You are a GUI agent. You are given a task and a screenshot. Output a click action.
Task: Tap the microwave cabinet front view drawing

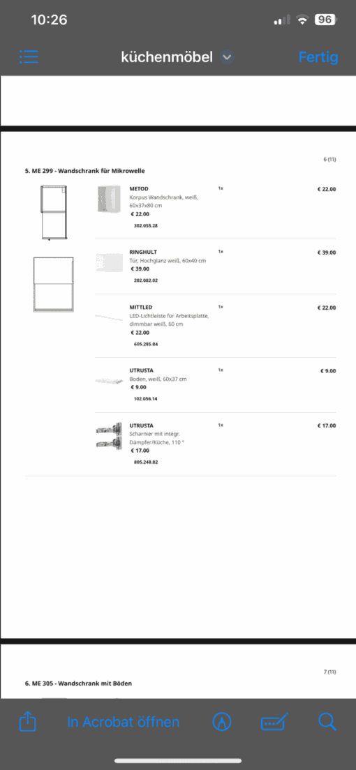pos(53,285)
